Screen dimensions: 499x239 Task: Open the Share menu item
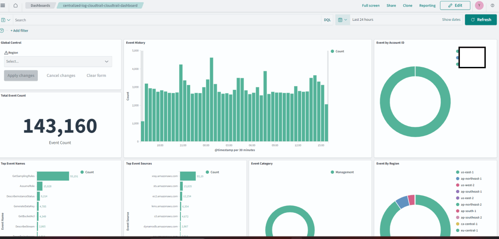point(391,6)
